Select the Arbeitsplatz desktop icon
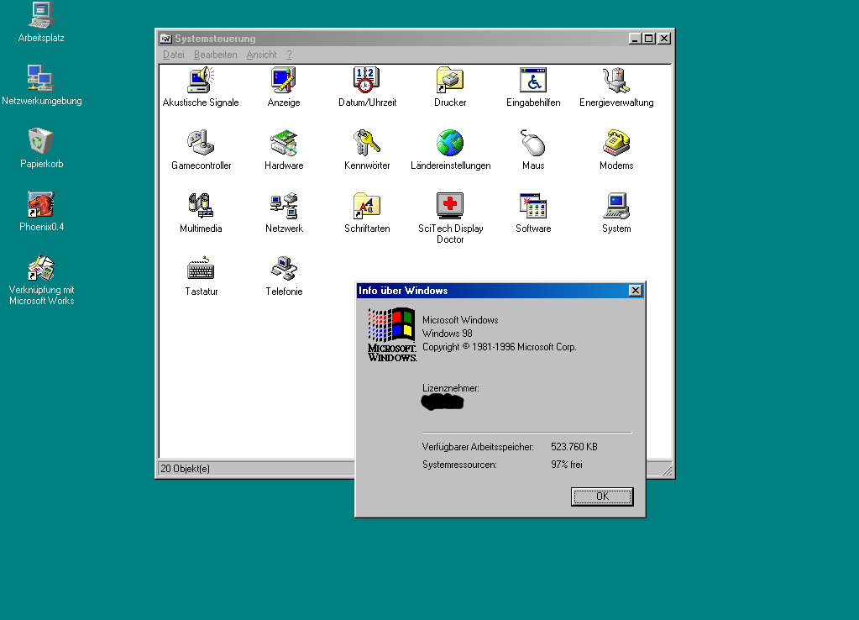 (41, 15)
